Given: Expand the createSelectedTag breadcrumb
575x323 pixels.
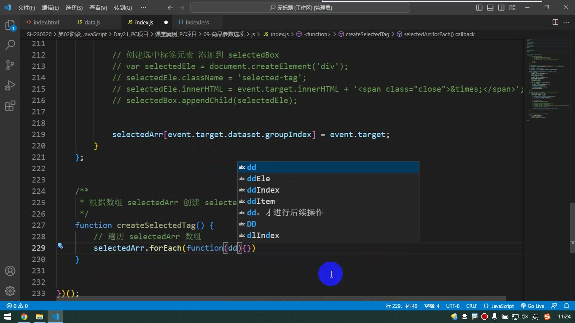Looking at the screenshot, I should pyautogui.click(x=363, y=34).
